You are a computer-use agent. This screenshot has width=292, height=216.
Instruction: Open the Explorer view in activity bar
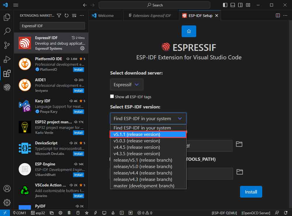click(7, 17)
